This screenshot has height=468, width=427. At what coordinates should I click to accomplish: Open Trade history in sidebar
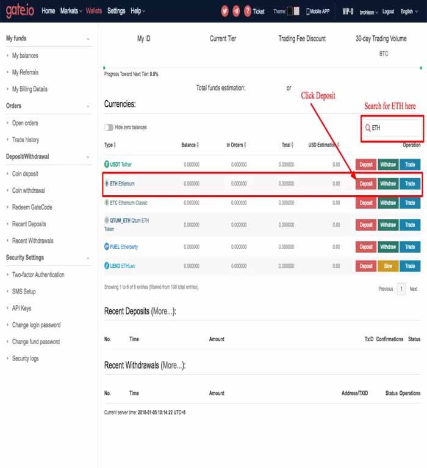[26, 140]
